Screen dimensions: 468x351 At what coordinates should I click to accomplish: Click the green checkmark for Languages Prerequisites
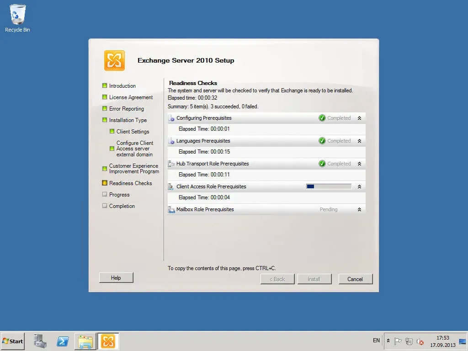322,141
